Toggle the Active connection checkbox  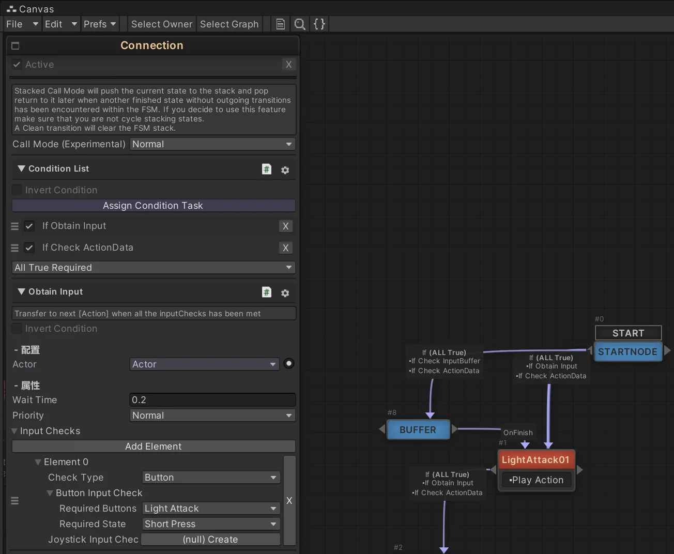(17, 65)
